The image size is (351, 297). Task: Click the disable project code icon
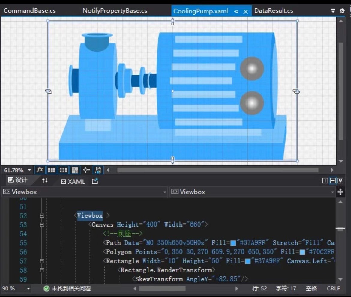point(97,170)
